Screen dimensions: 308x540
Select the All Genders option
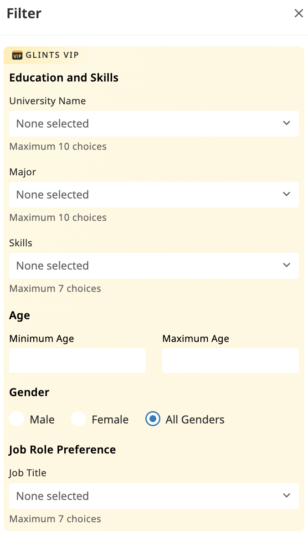(x=152, y=419)
